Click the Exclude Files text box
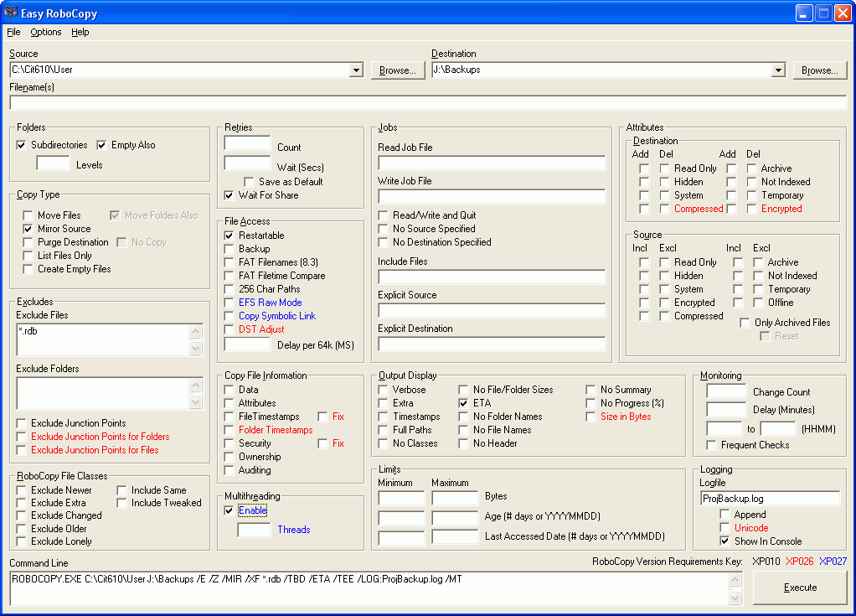 [x=103, y=339]
